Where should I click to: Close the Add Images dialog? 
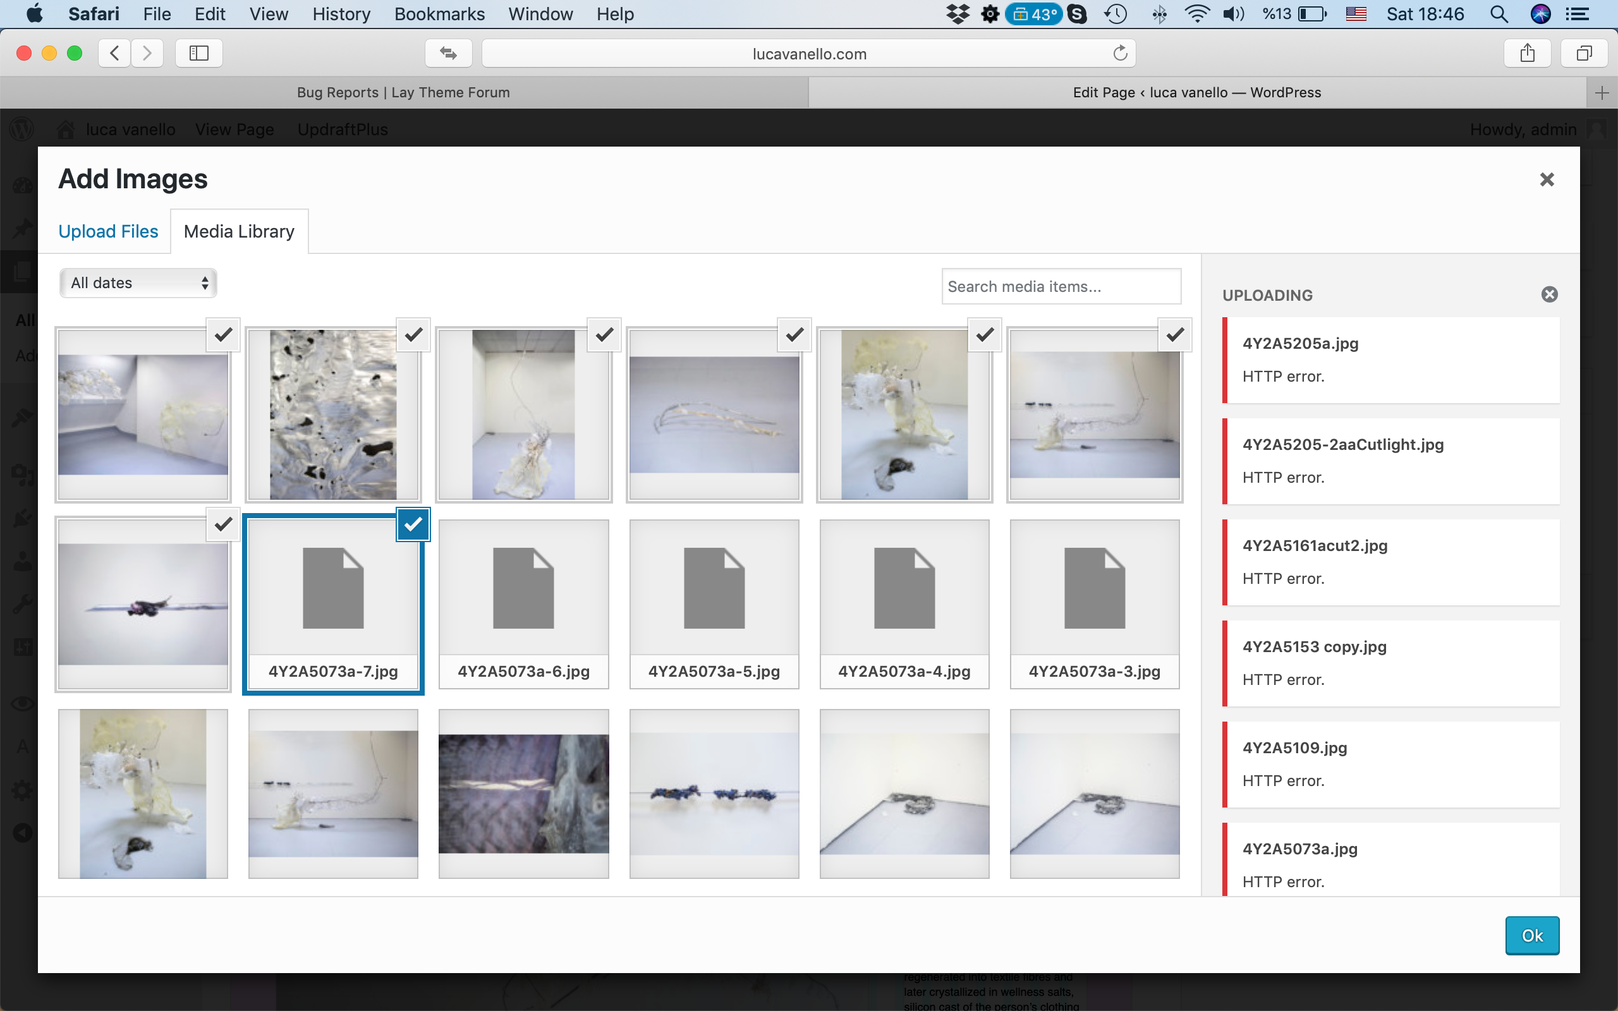coord(1547,179)
